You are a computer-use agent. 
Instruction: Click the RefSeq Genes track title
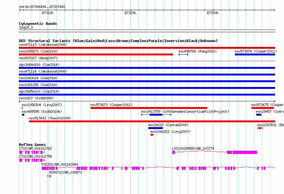coord(32,145)
